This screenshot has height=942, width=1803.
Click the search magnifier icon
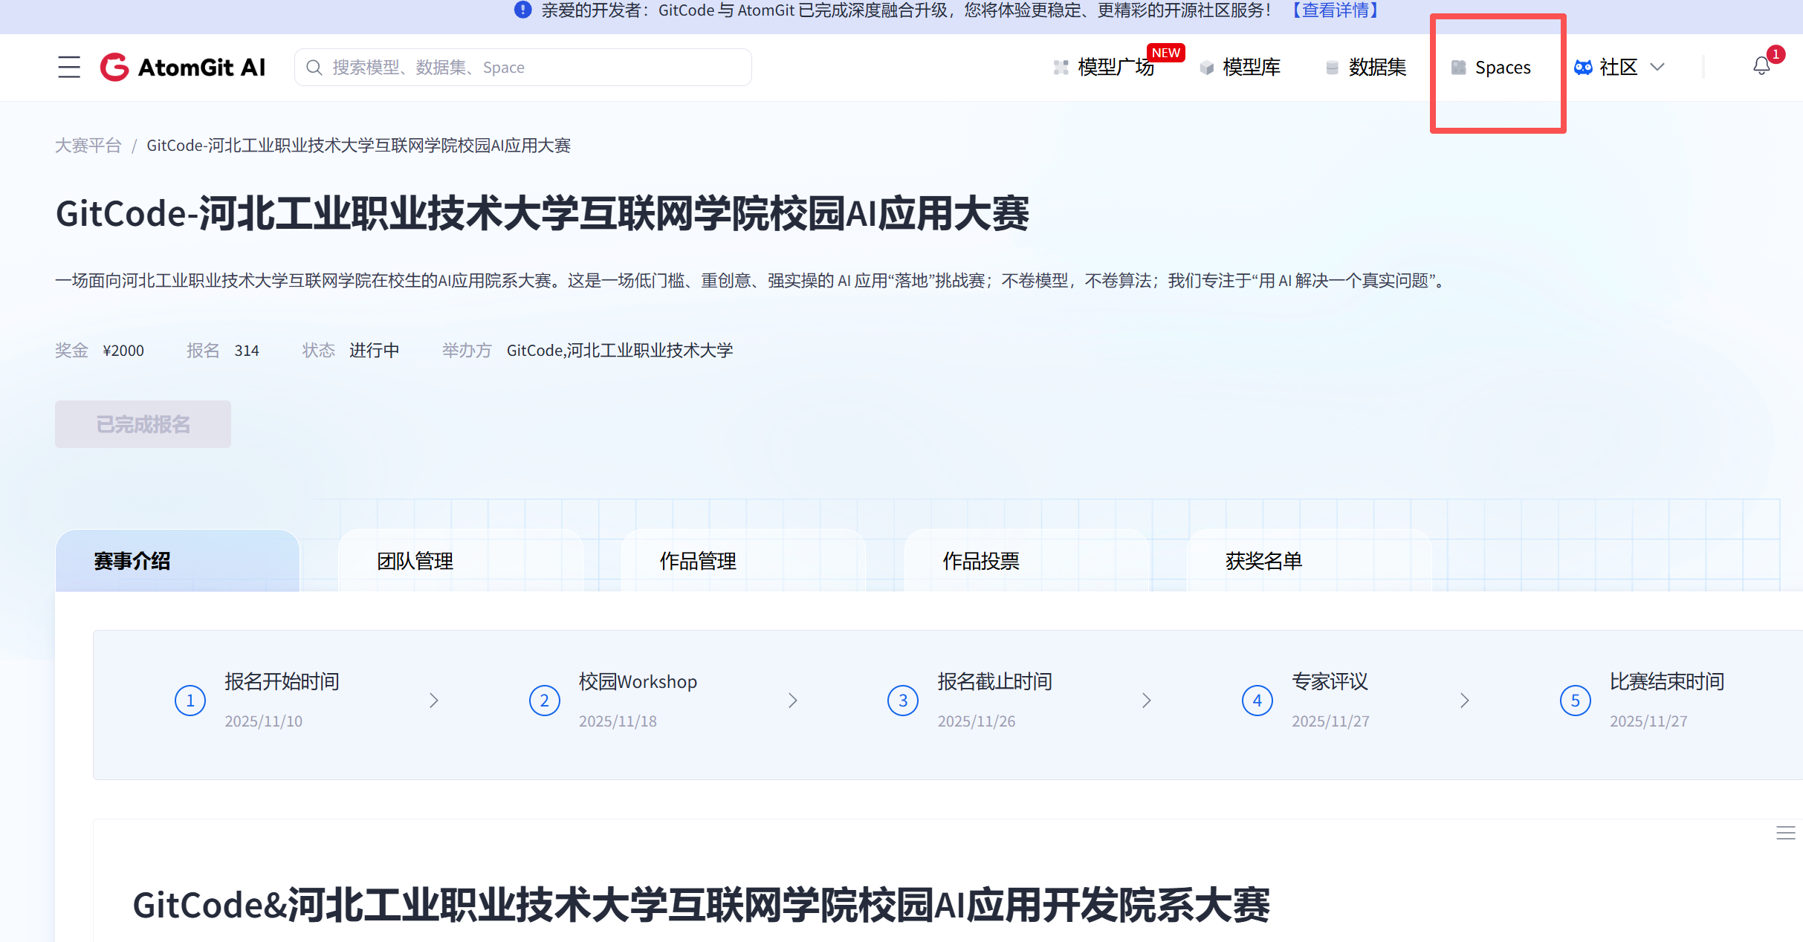[314, 68]
